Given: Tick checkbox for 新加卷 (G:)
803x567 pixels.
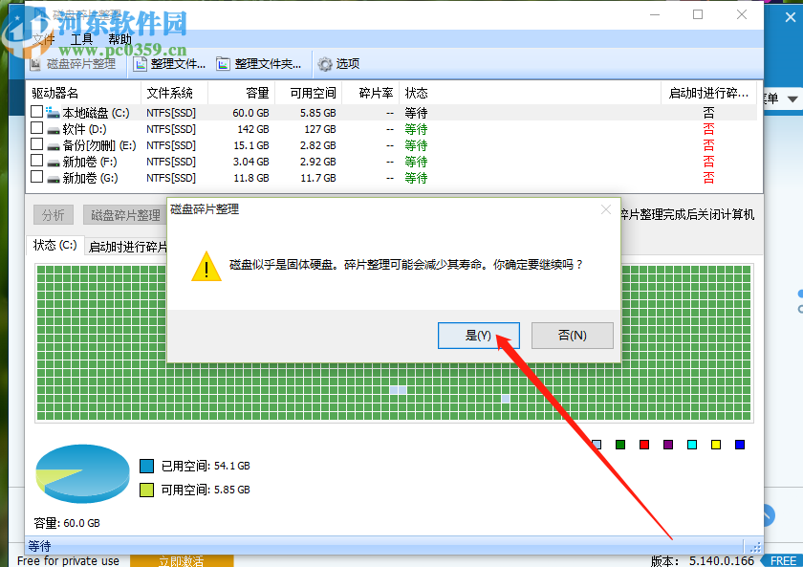Looking at the screenshot, I should [x=36, y=177].
